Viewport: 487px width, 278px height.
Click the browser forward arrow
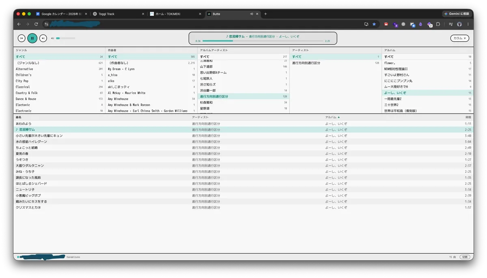click(x=28, y=24)
